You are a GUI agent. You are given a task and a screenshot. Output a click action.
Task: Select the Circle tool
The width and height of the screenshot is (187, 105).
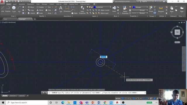point(14,9)
